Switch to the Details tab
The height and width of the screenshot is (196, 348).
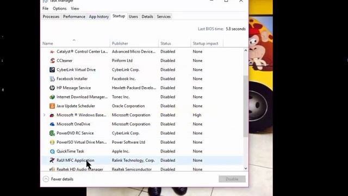(x=147, y=17)
